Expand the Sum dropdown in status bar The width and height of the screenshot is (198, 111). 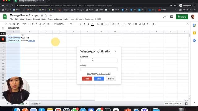[x=173, y=104]
